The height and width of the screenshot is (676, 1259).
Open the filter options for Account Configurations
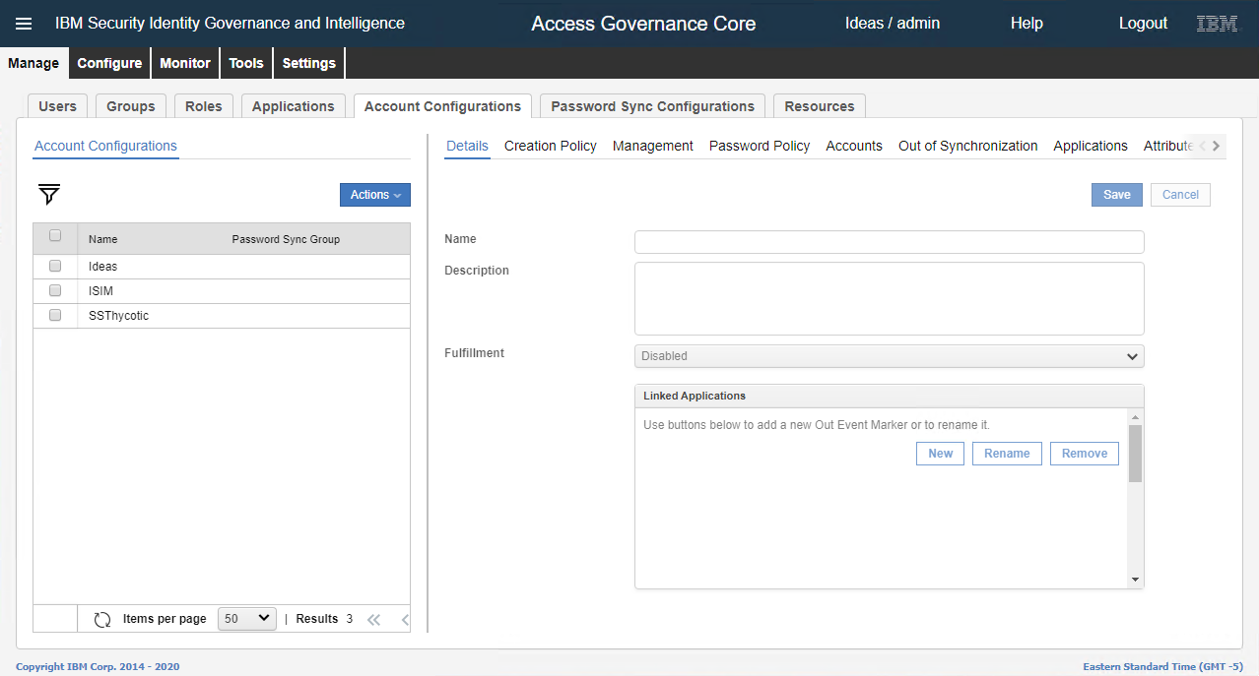point(47,195)
